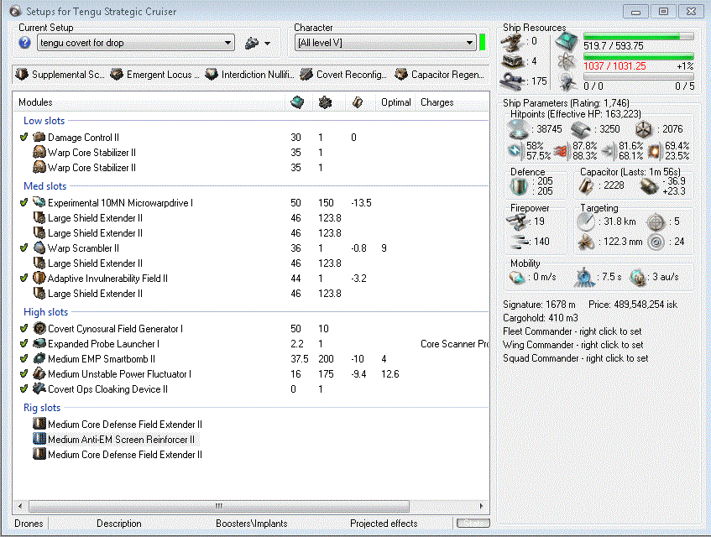Click the green character status indicator
711x537 pixels.
tap(482, 43)
